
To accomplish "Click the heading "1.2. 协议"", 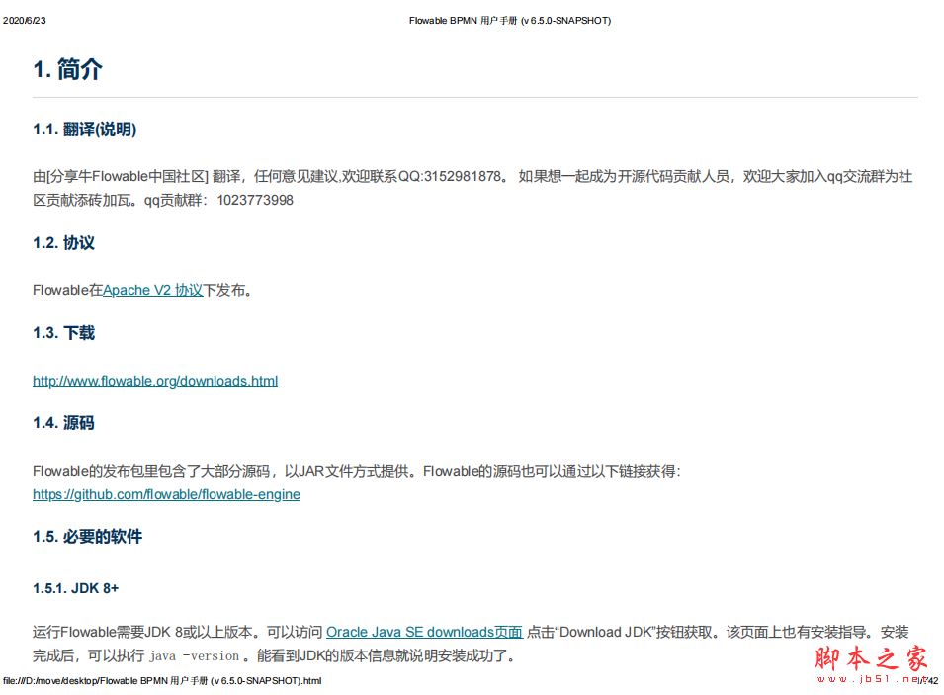I will coord(64,243).
